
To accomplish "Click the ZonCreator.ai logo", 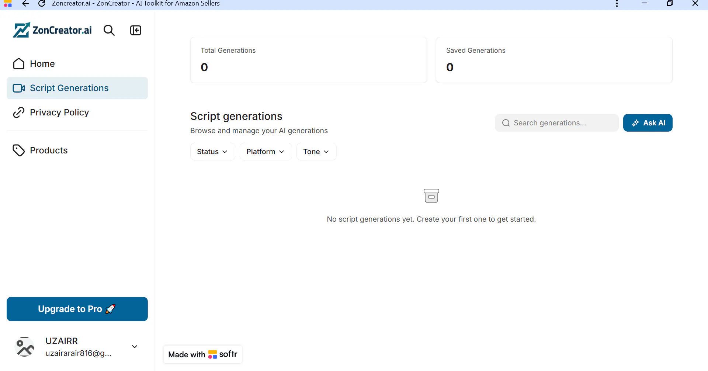I will (52, 30).
